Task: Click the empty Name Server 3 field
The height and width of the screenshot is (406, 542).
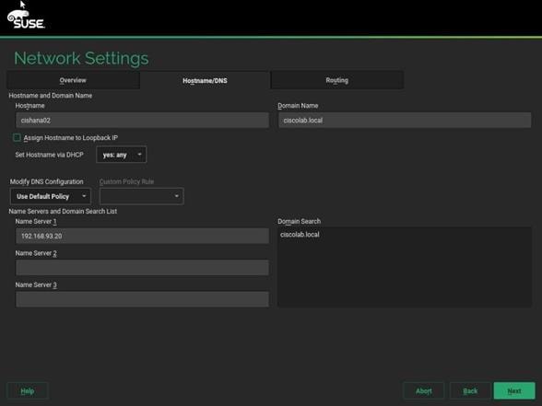Action: coord(142,299)
